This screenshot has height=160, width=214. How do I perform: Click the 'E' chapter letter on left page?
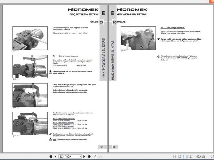tap(103, 13)
